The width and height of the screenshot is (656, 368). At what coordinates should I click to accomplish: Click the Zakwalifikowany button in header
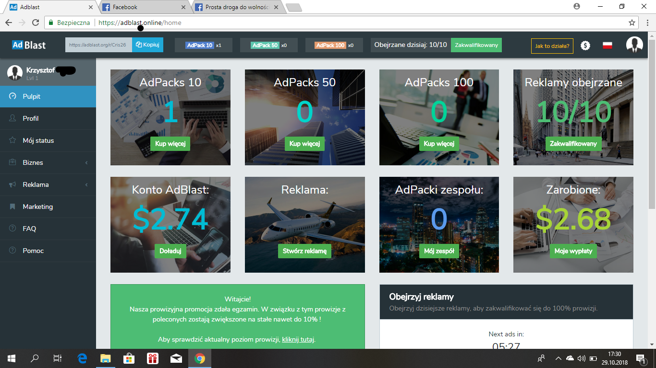pyautogui.click(x=476, y=45)
